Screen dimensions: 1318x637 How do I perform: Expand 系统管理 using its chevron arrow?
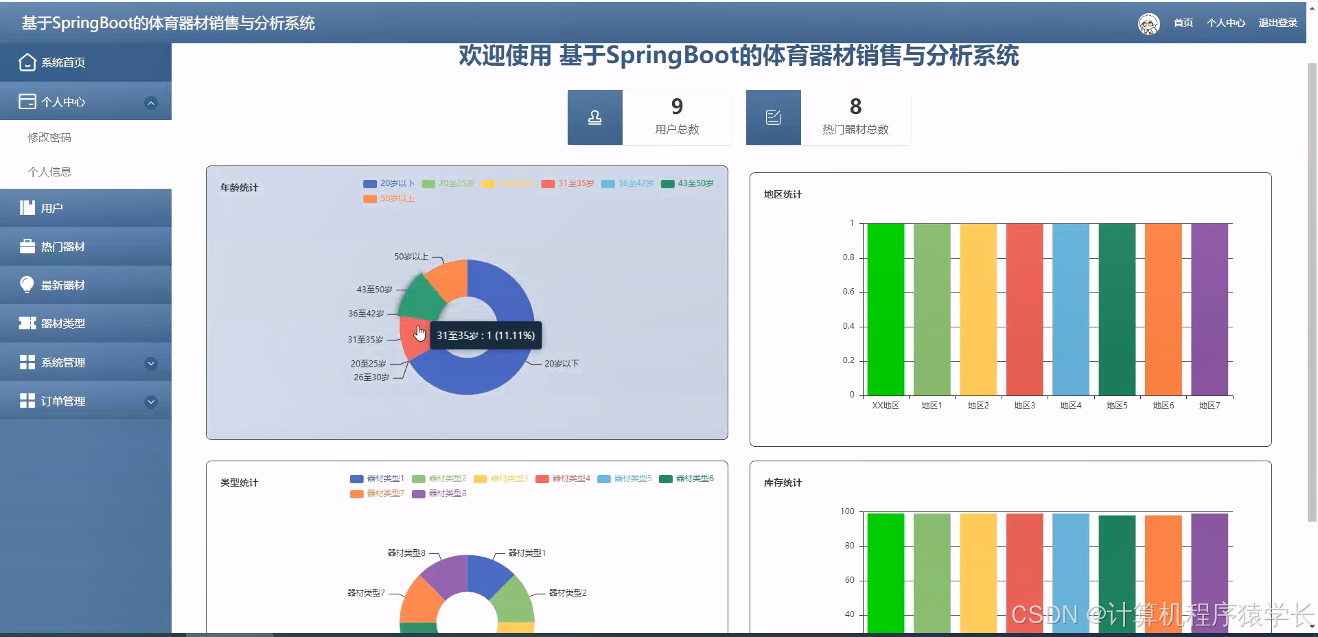151,364
